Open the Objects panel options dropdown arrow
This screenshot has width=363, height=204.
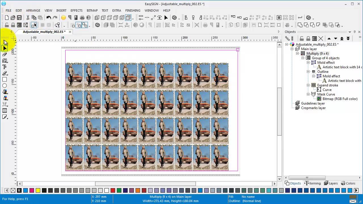350,32
